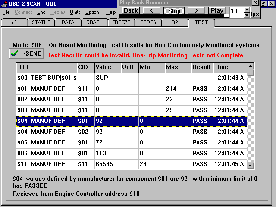Increase fps with the up spinner arrow
Viewport: 276px width, 207px height.
[x=247, y=9]
